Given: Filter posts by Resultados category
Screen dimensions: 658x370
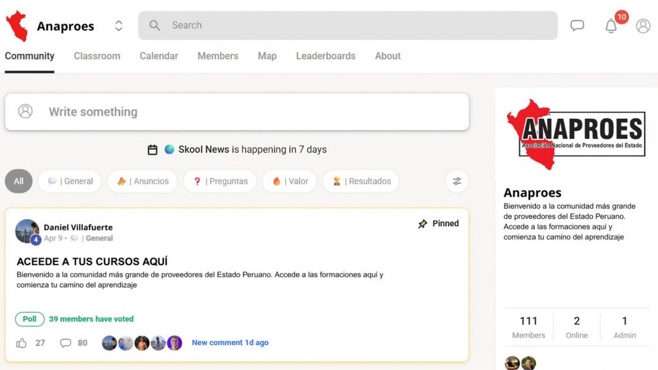Looking at the screenshot, I should click(361, 181).
